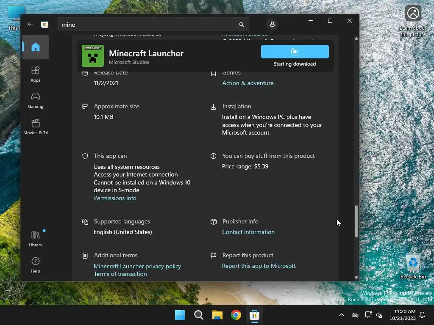Click Microsoft Store icon in the taskbar

254,315
